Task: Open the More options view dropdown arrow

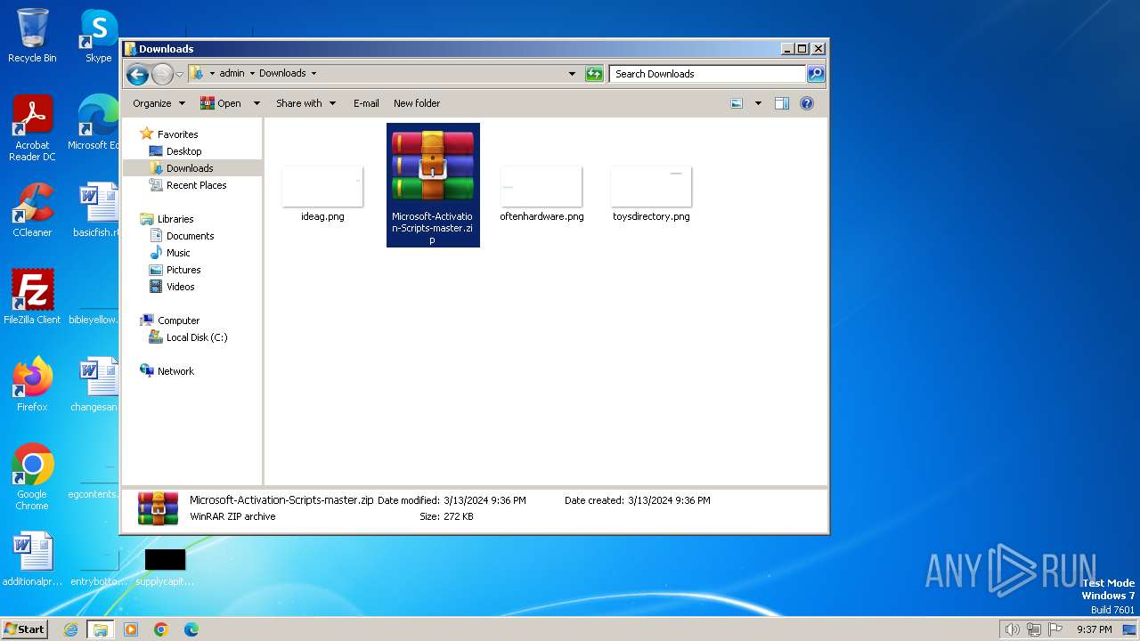Action: click(758, 103)
